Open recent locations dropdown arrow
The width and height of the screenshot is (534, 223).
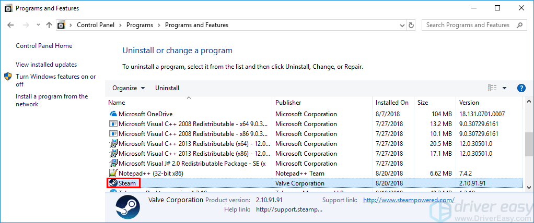point(38,25)
